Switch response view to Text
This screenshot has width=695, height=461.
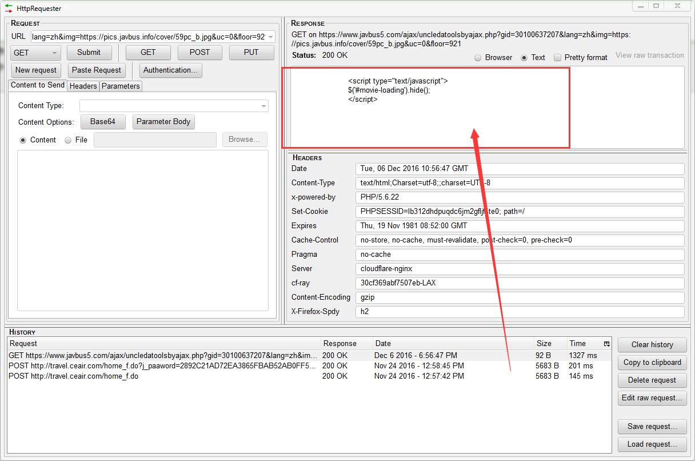tap(524, 58)
